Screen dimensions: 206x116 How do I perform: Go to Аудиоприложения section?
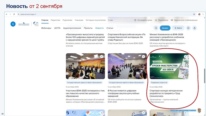72,28
